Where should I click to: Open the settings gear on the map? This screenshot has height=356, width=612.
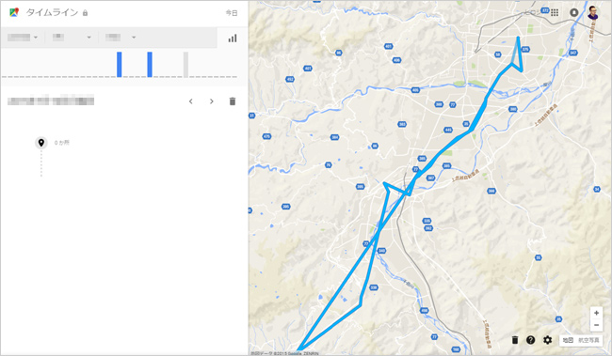[548, 340]
